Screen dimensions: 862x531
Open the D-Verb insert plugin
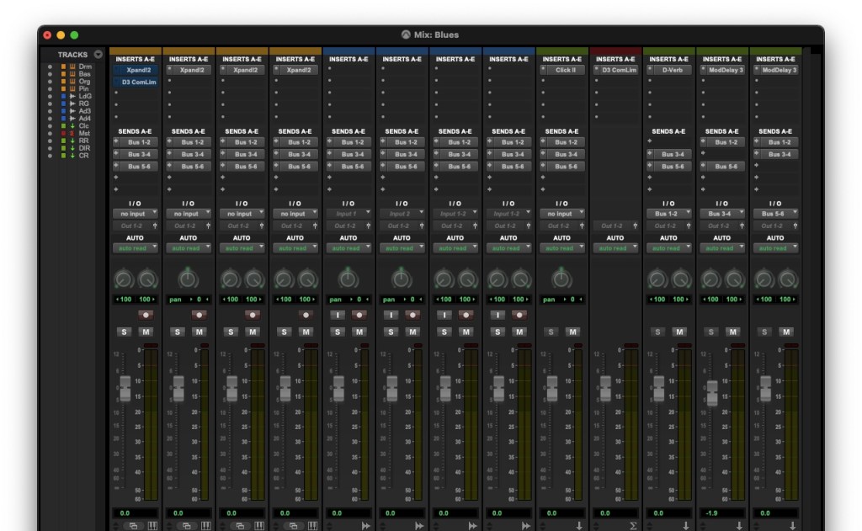pyautogui.click(x=672, y=71)
